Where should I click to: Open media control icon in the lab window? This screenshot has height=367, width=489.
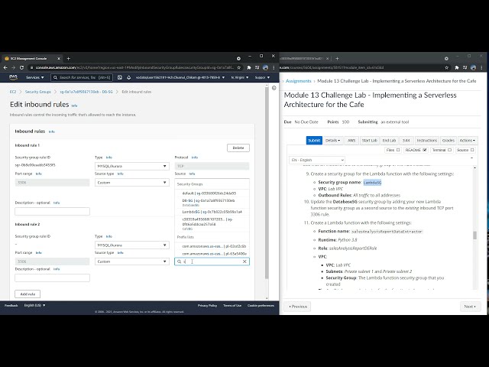[x=465, y=67]
